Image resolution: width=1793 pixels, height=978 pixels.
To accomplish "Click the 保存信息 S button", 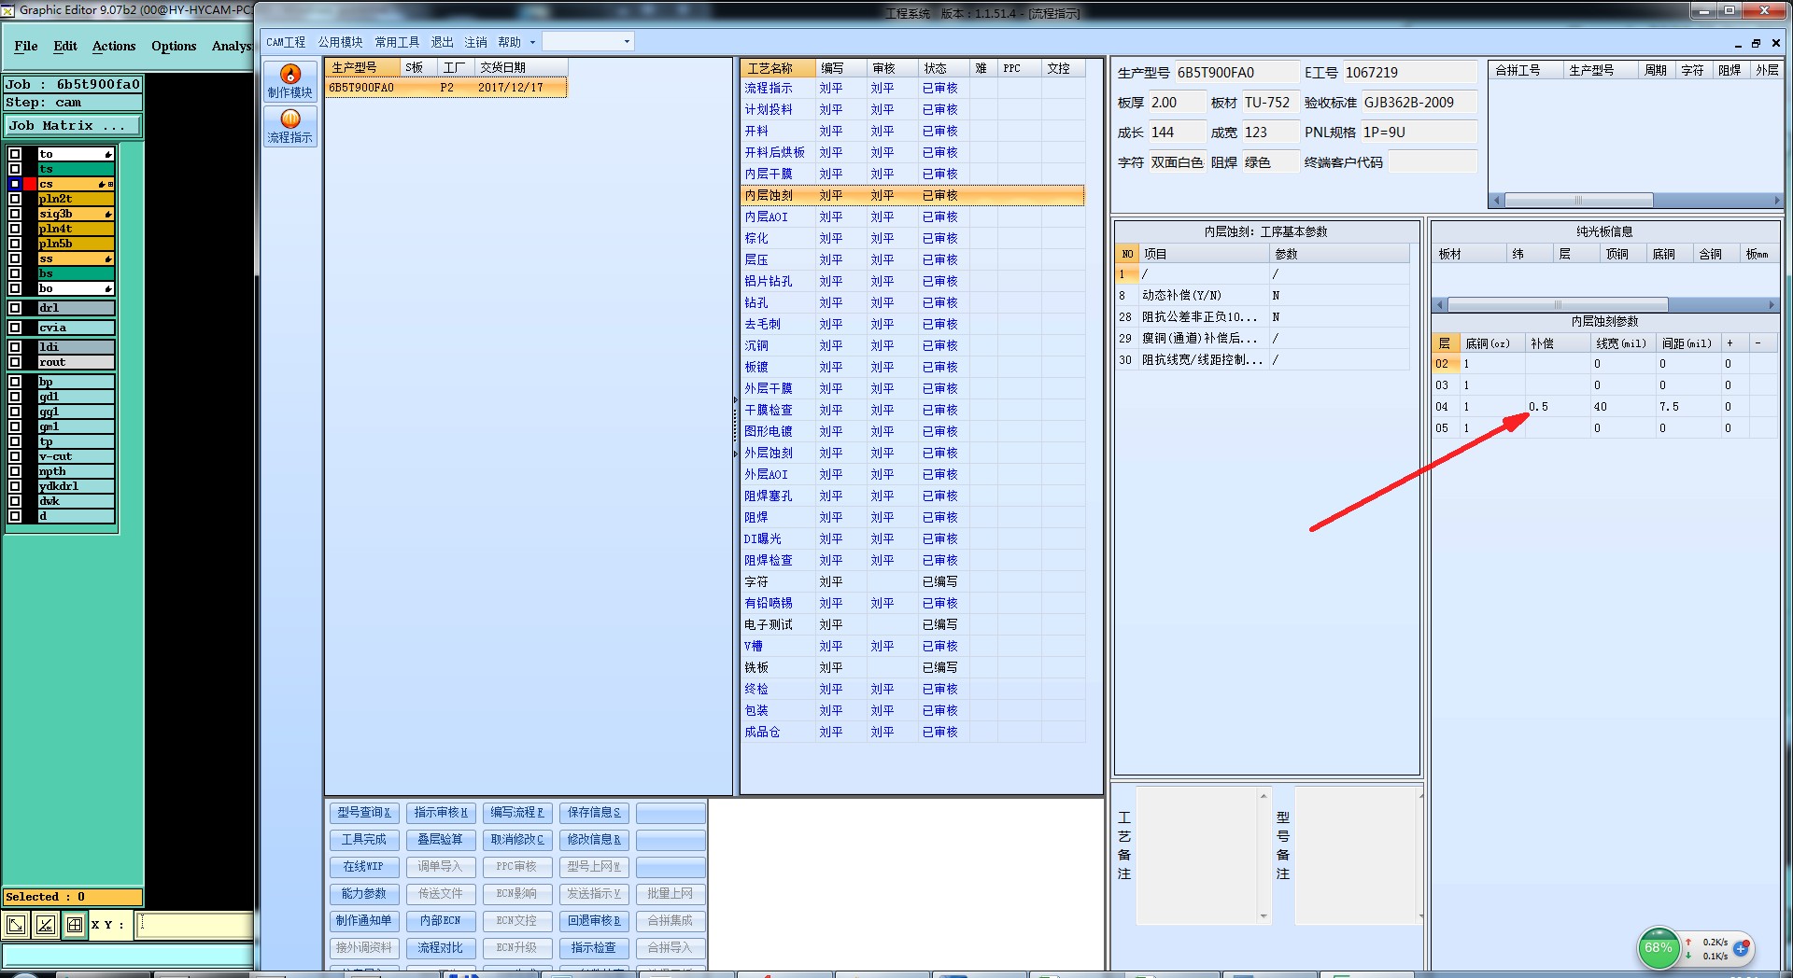I will pyautogui.click(x=594, y=813).
